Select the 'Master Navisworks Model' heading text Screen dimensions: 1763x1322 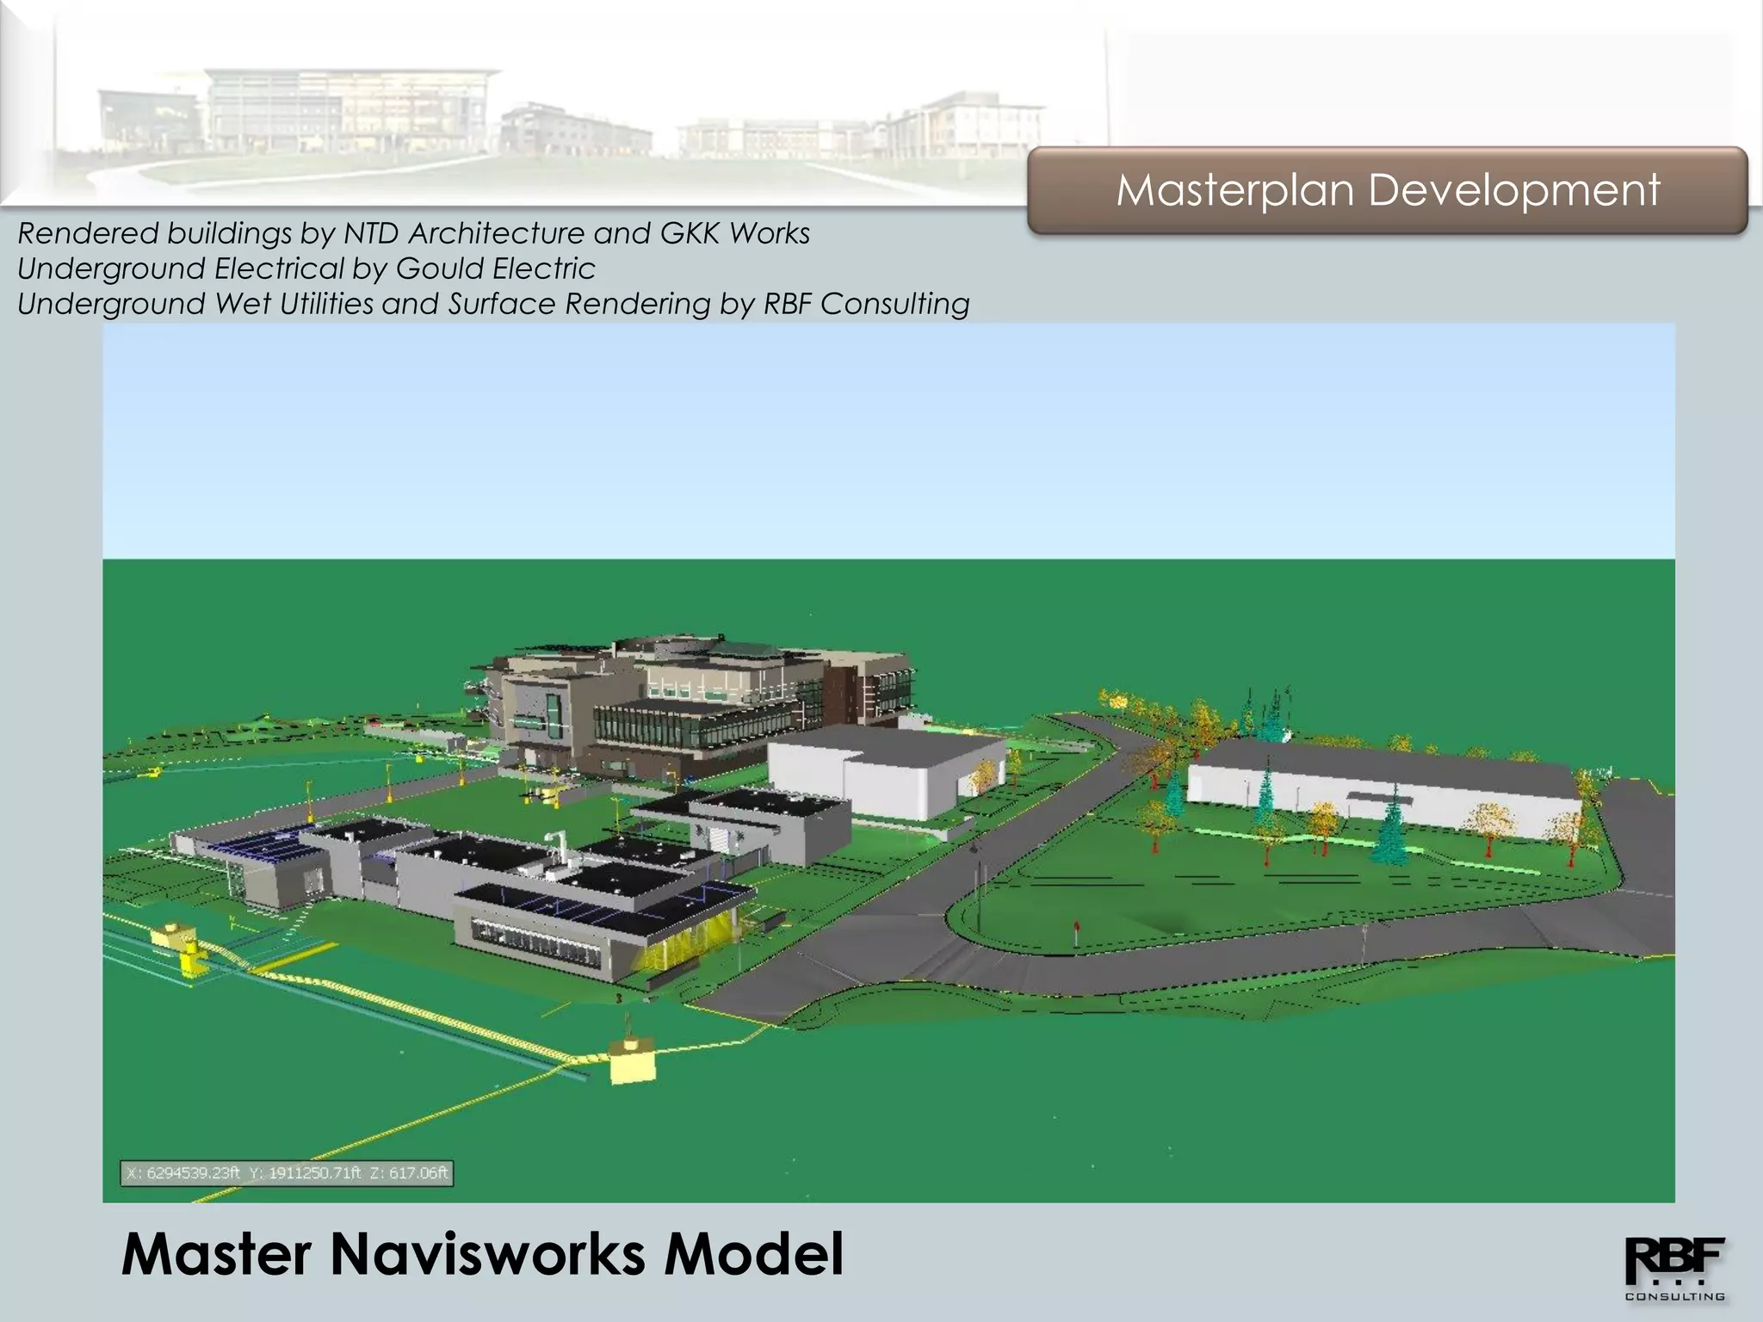(482, 1254)
